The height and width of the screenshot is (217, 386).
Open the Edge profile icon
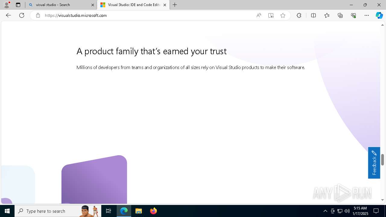(7, 5)
